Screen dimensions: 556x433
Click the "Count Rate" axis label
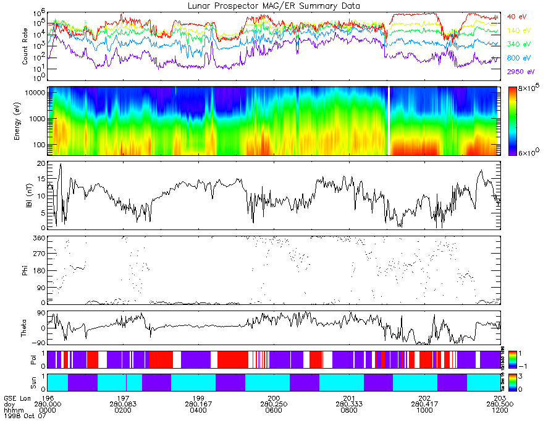(x=25, y=46)
